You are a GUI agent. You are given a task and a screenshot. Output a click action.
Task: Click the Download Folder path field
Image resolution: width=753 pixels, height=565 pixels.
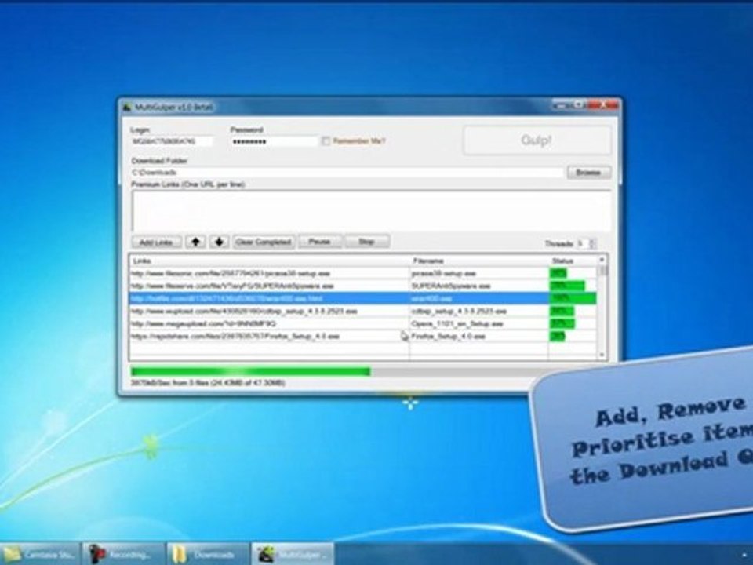347,173
